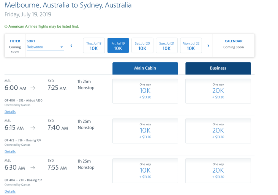Click the Main Cabin column header
Viewport: 278px width, 195px height.
[145, 68]
